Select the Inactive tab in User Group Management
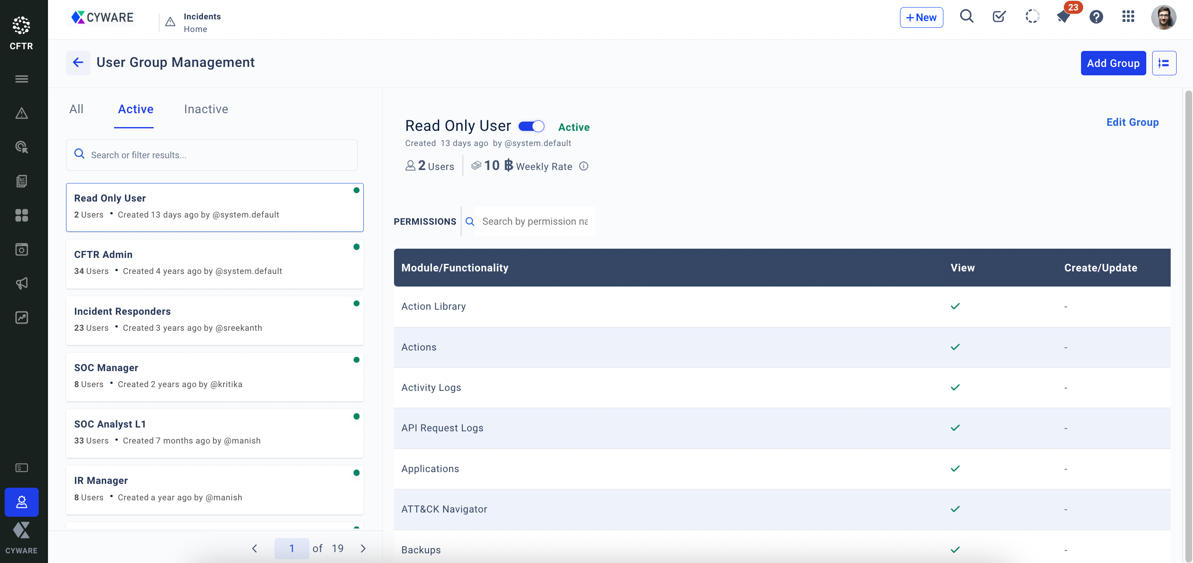Screen dimensions: 1193x563 pyautogui.click(x=205, y=109)
